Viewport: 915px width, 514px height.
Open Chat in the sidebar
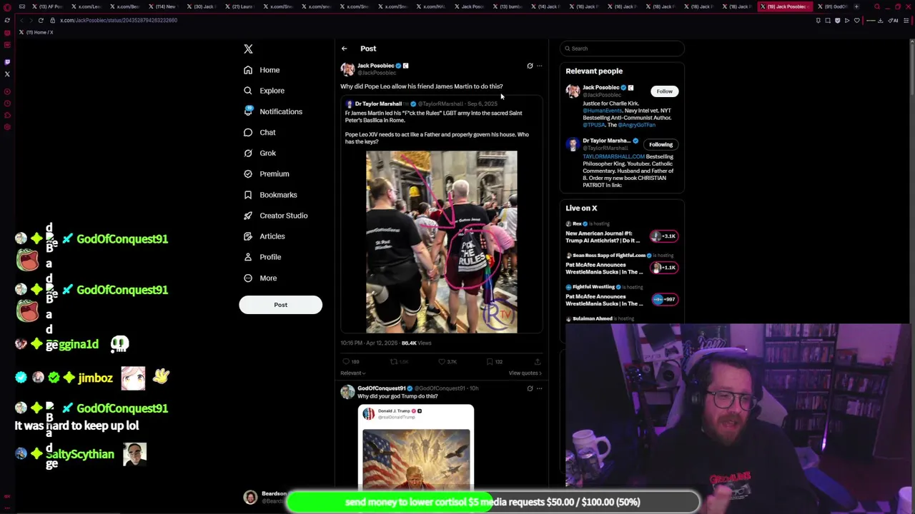pos(259,132)
